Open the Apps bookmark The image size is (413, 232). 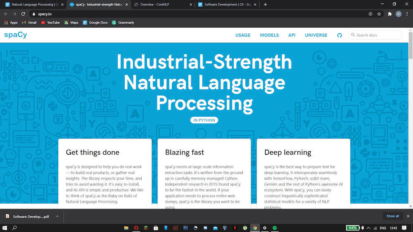(11, 23)
